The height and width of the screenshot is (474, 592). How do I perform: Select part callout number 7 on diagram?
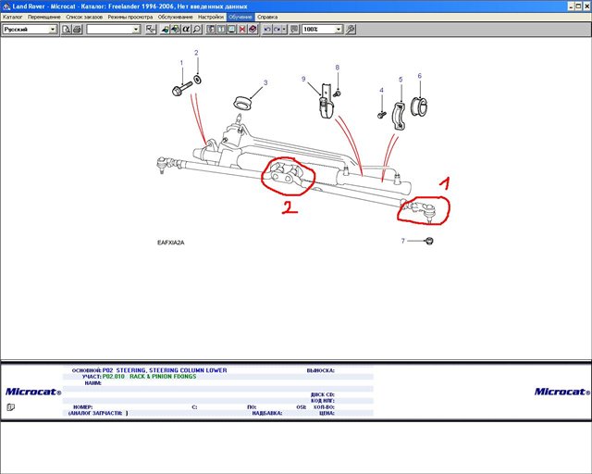pos(403,241)
